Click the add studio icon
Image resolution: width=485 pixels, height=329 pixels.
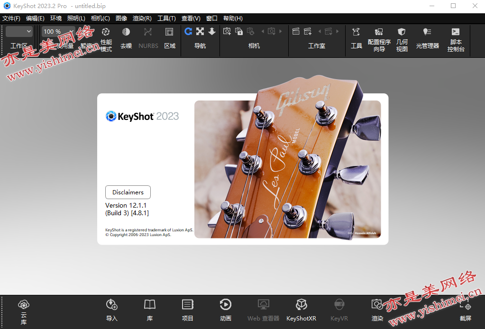pyautogui.click(x=308, y=31)
